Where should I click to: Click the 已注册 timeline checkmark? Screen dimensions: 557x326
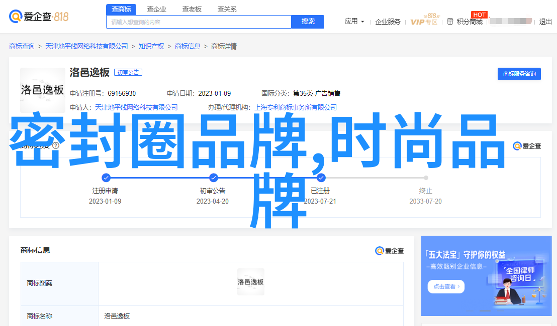[x=321, y=178]
